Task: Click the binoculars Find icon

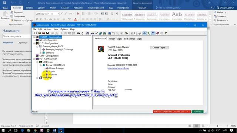Action: point(79,33)
